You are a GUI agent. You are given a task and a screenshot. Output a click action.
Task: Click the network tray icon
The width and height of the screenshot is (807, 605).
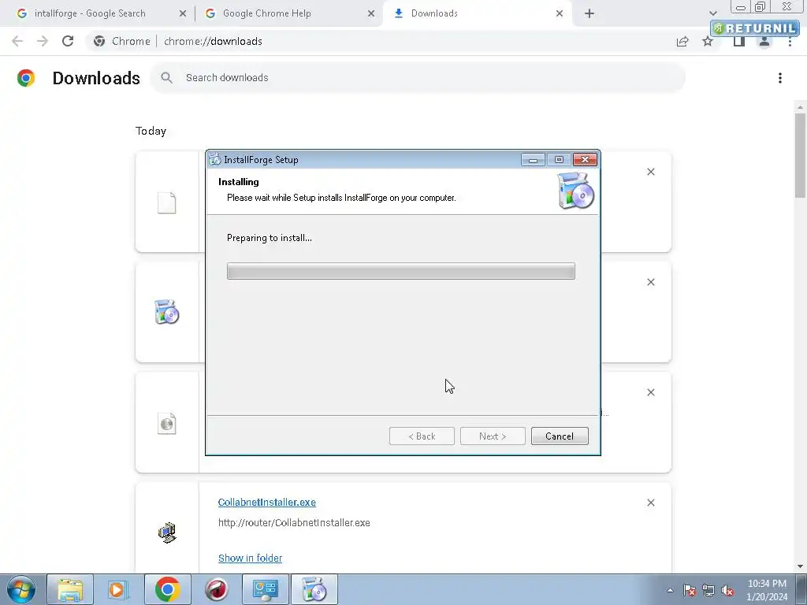[x=708, y=590]
